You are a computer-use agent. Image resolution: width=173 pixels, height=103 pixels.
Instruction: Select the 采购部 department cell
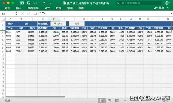coord(32,44)
